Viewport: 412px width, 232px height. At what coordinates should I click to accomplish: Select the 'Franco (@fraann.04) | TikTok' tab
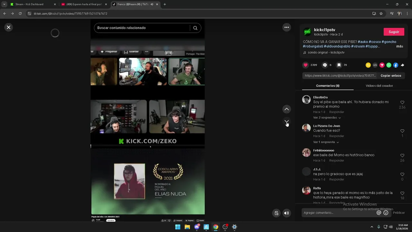[135, 5]
